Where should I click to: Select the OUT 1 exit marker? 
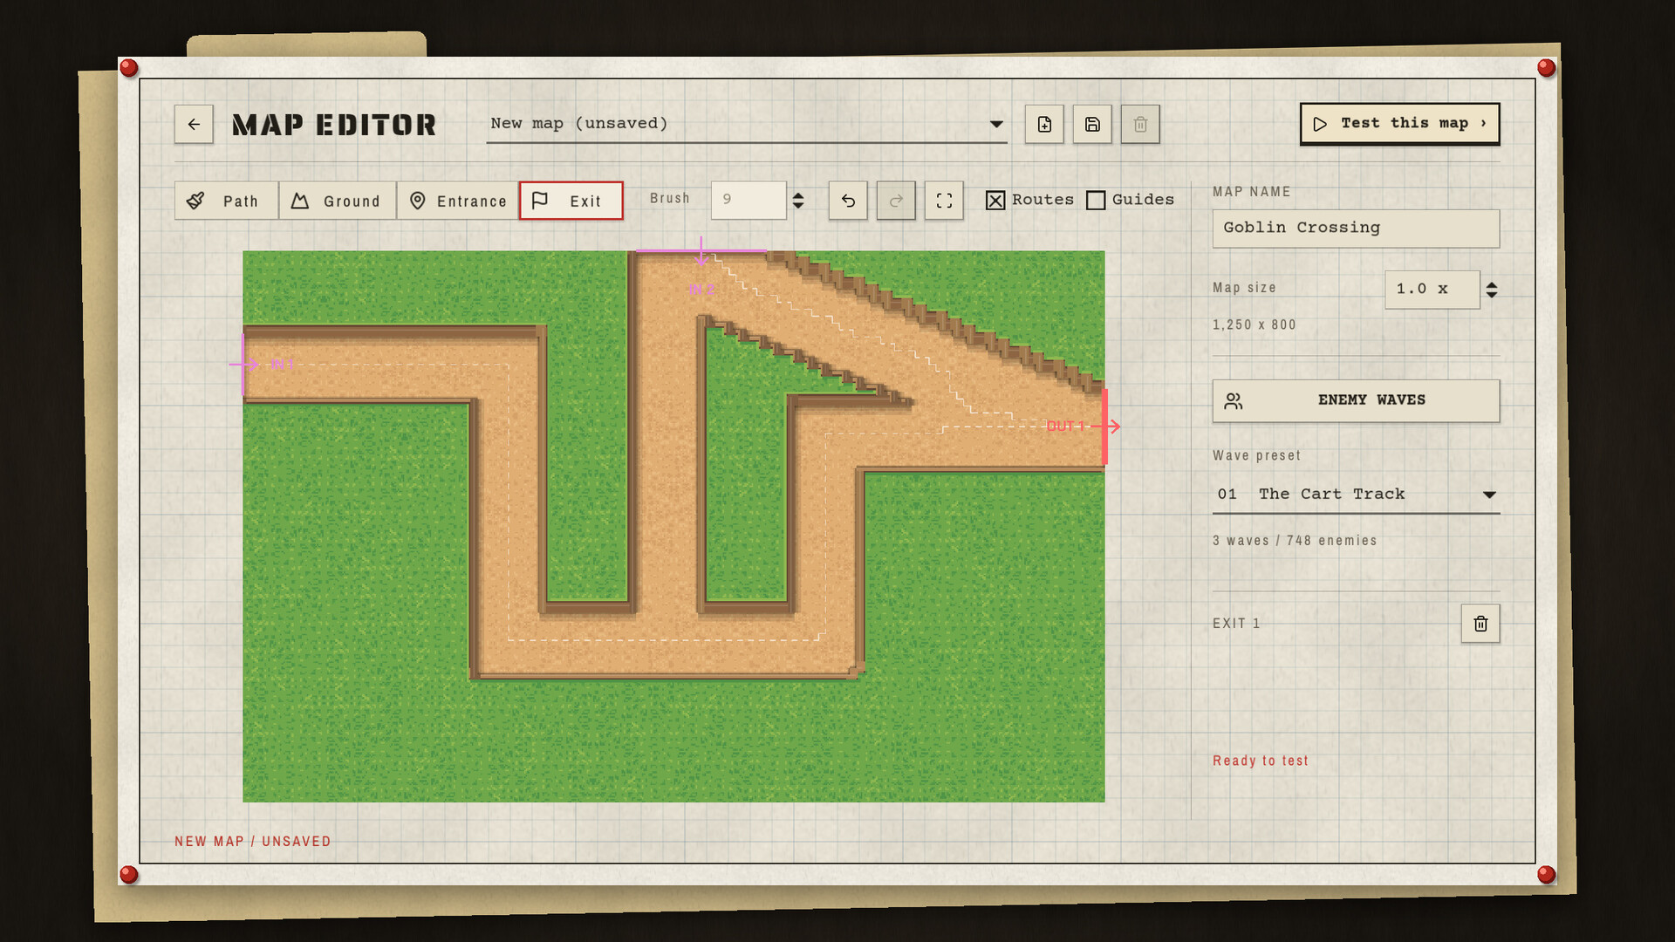(x=1065, y=427)
